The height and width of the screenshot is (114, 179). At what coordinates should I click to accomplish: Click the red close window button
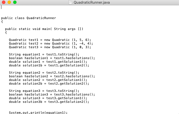(x=4, y=2)
